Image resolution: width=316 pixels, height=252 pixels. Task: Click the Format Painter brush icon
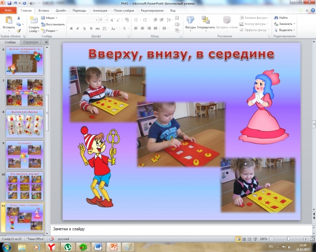[x=19, y=31]
